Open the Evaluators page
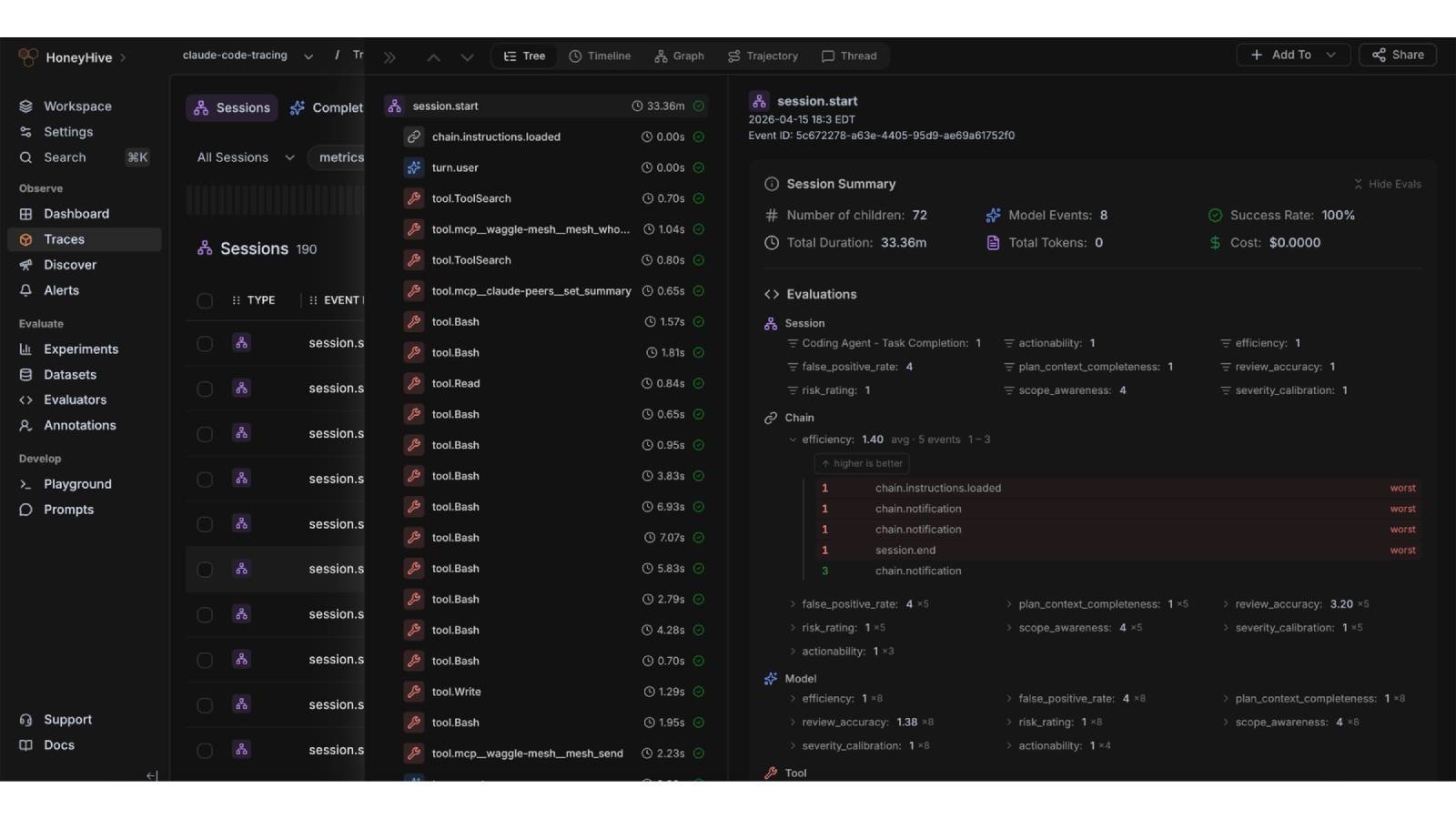Screen dimensions: 1456x819 (75, 399)
